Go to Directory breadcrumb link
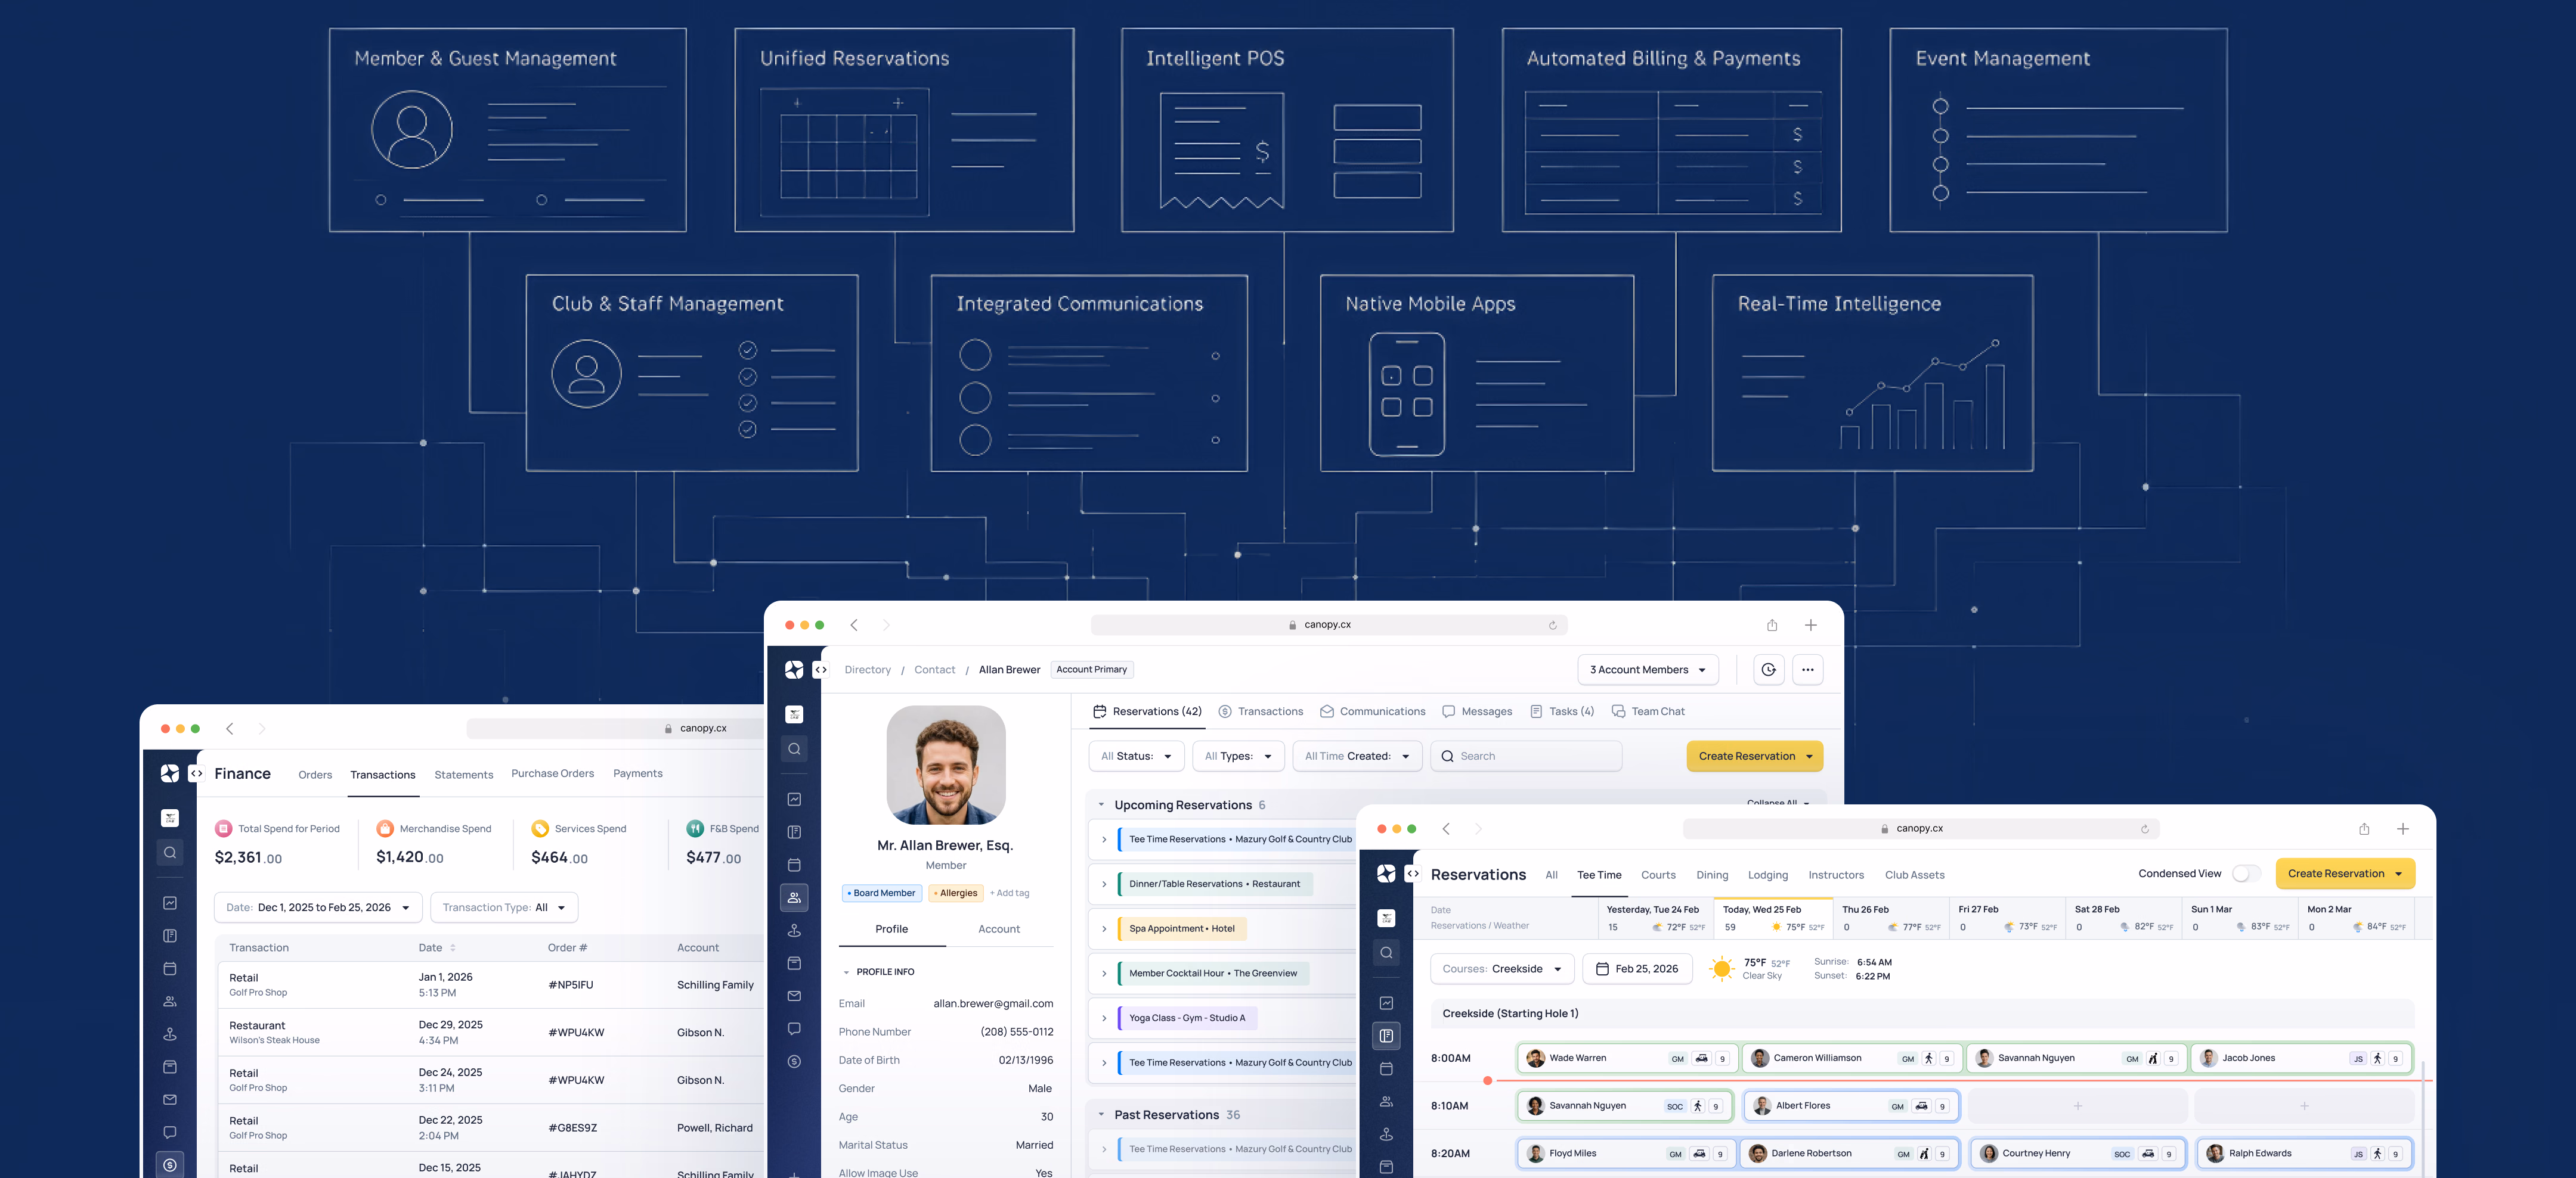 point(867,669)
